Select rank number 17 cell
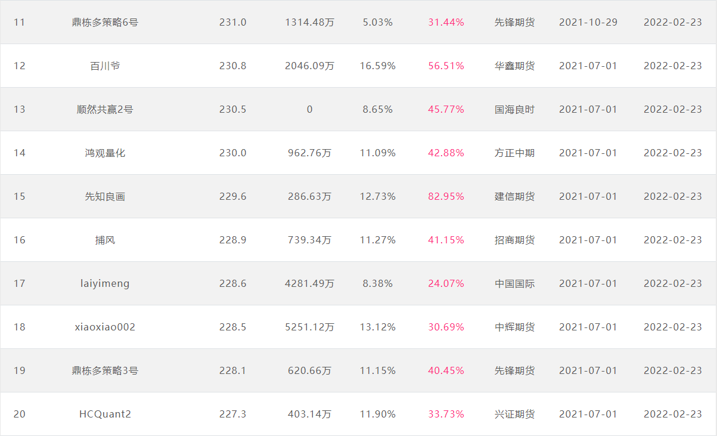Screen dimensions: 717x436 [x=20, y=283]
